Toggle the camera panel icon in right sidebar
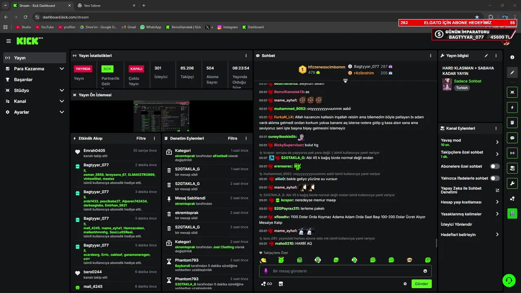The image size is (521, 293). tap(512, 168)
